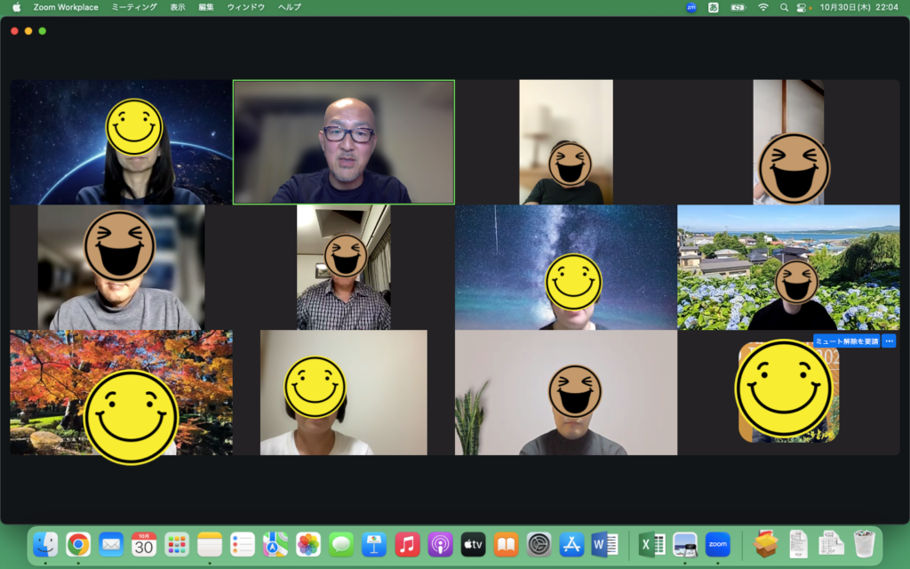Open the ミーティング menu
Screen dimensions: 910x569
(134, 7)
